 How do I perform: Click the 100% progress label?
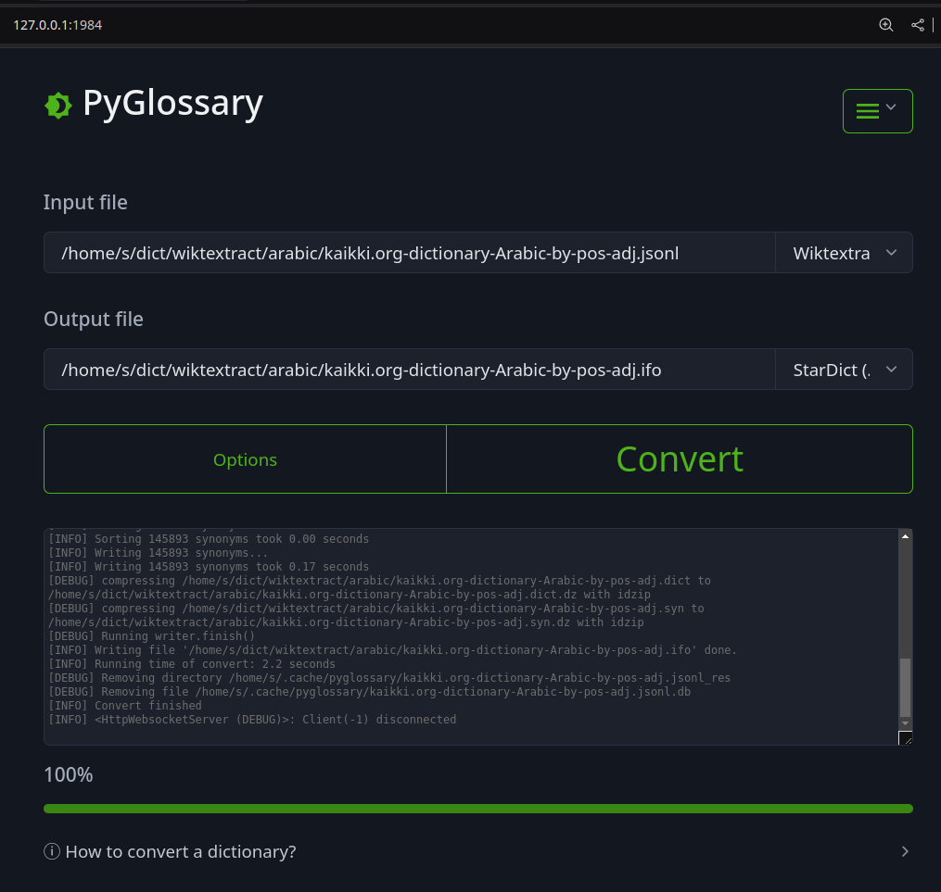tap(69, 774)
